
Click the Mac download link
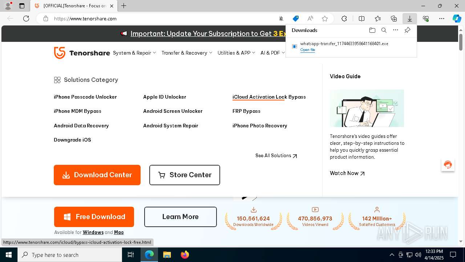(119, 232)
